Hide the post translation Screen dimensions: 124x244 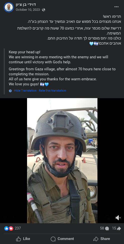coord(25,91)
